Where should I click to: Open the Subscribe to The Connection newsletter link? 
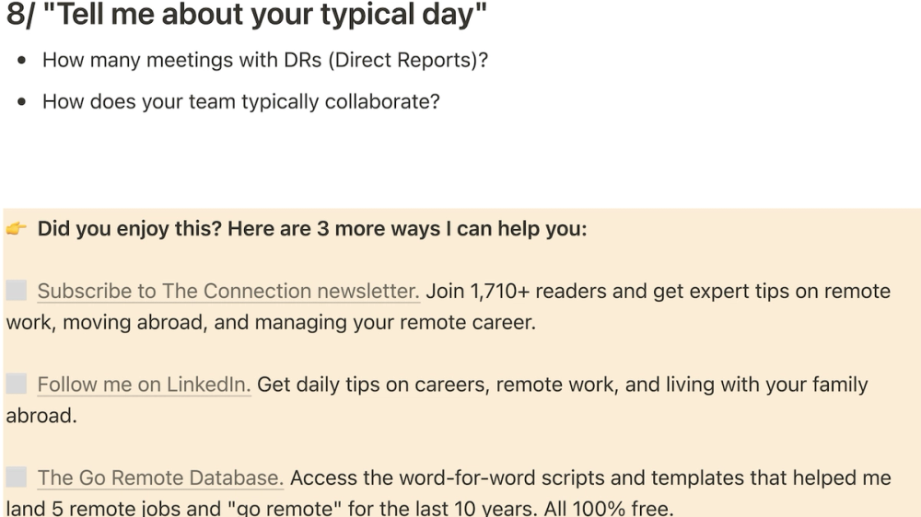tap(228, 292)
